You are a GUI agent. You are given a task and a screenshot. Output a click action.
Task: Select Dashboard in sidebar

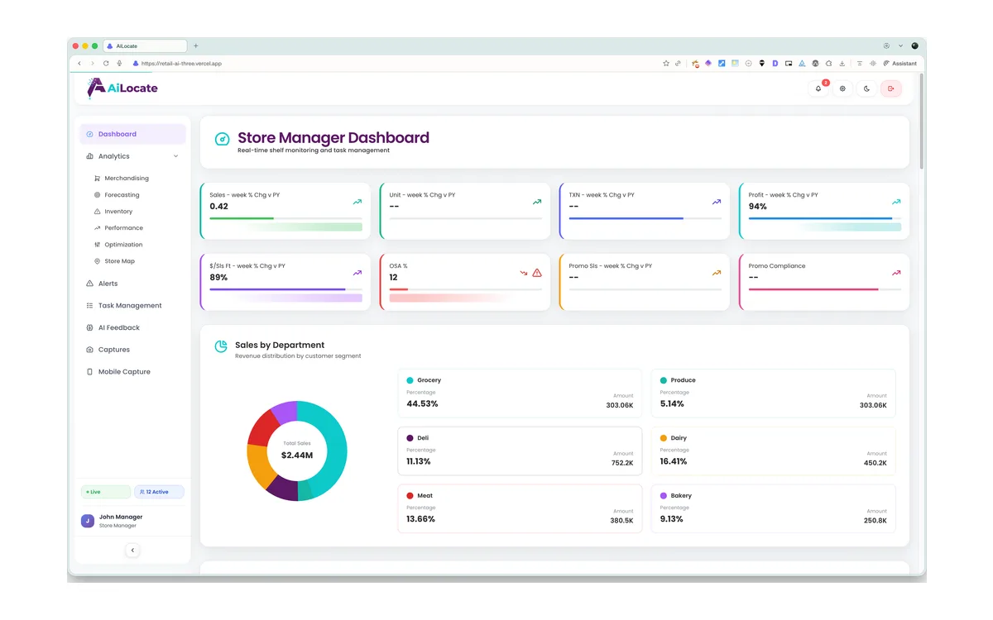[x=132, y=134]
